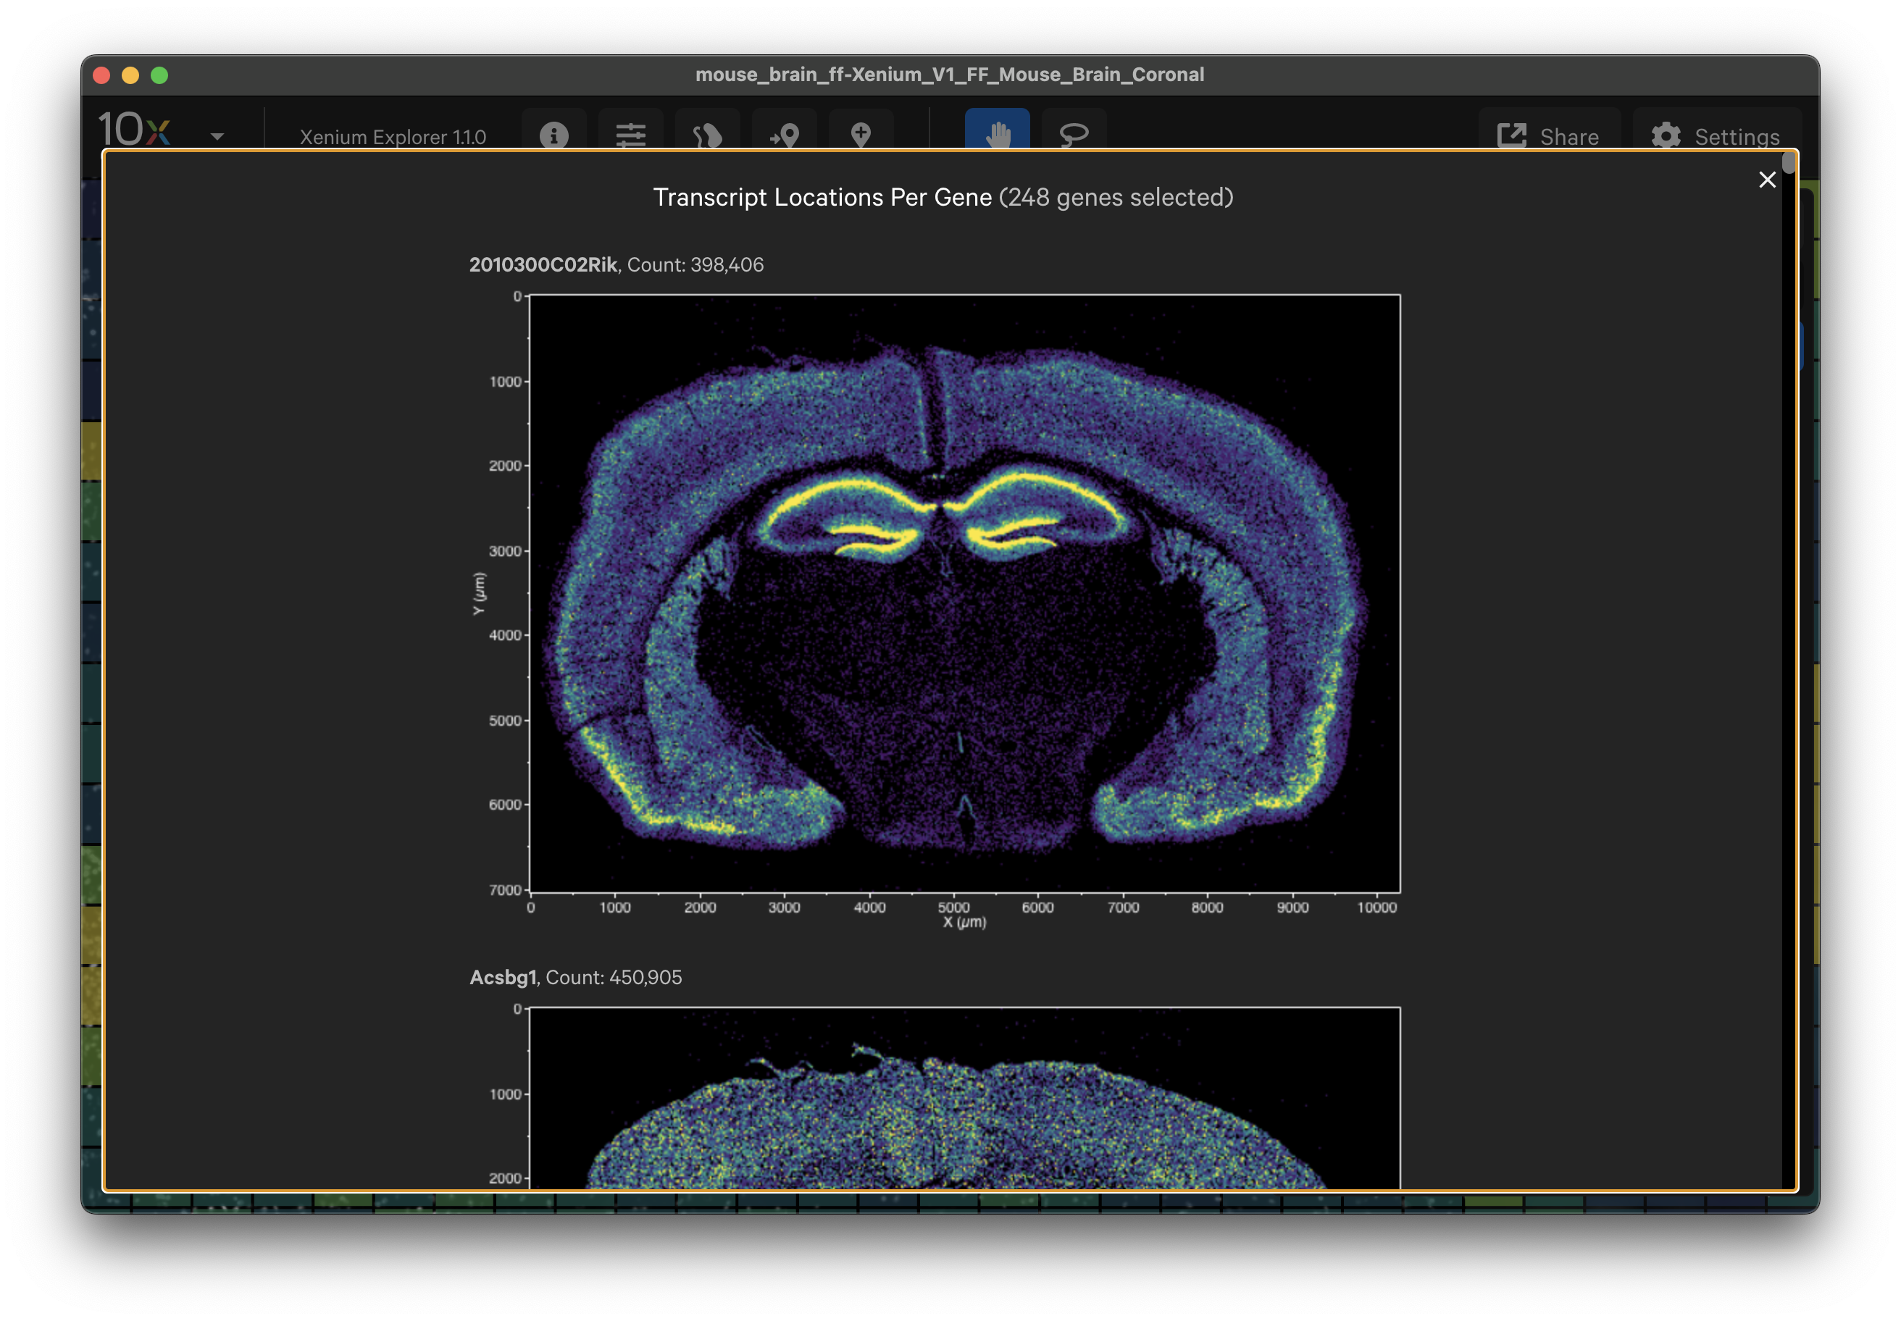Viewport: 1901px width, 1321px height.
Task: Click the window title mouse_brain_ff-Xenium text
Action: (950, 75)
